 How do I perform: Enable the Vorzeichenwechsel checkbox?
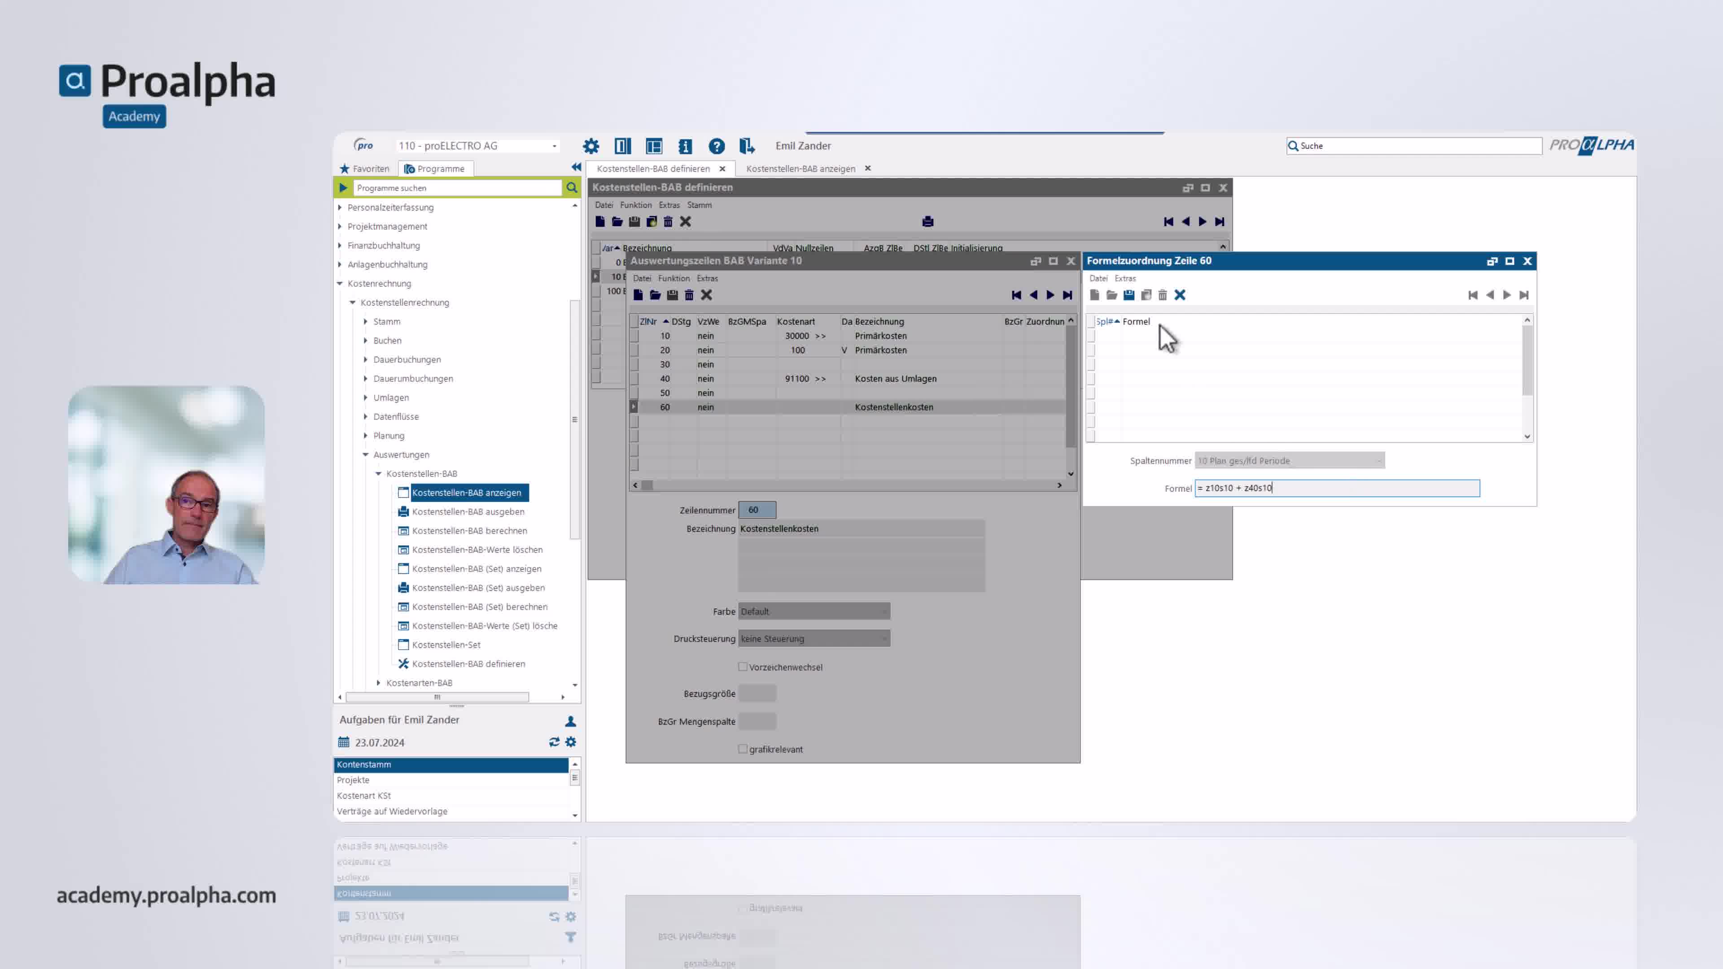point(743,667)
